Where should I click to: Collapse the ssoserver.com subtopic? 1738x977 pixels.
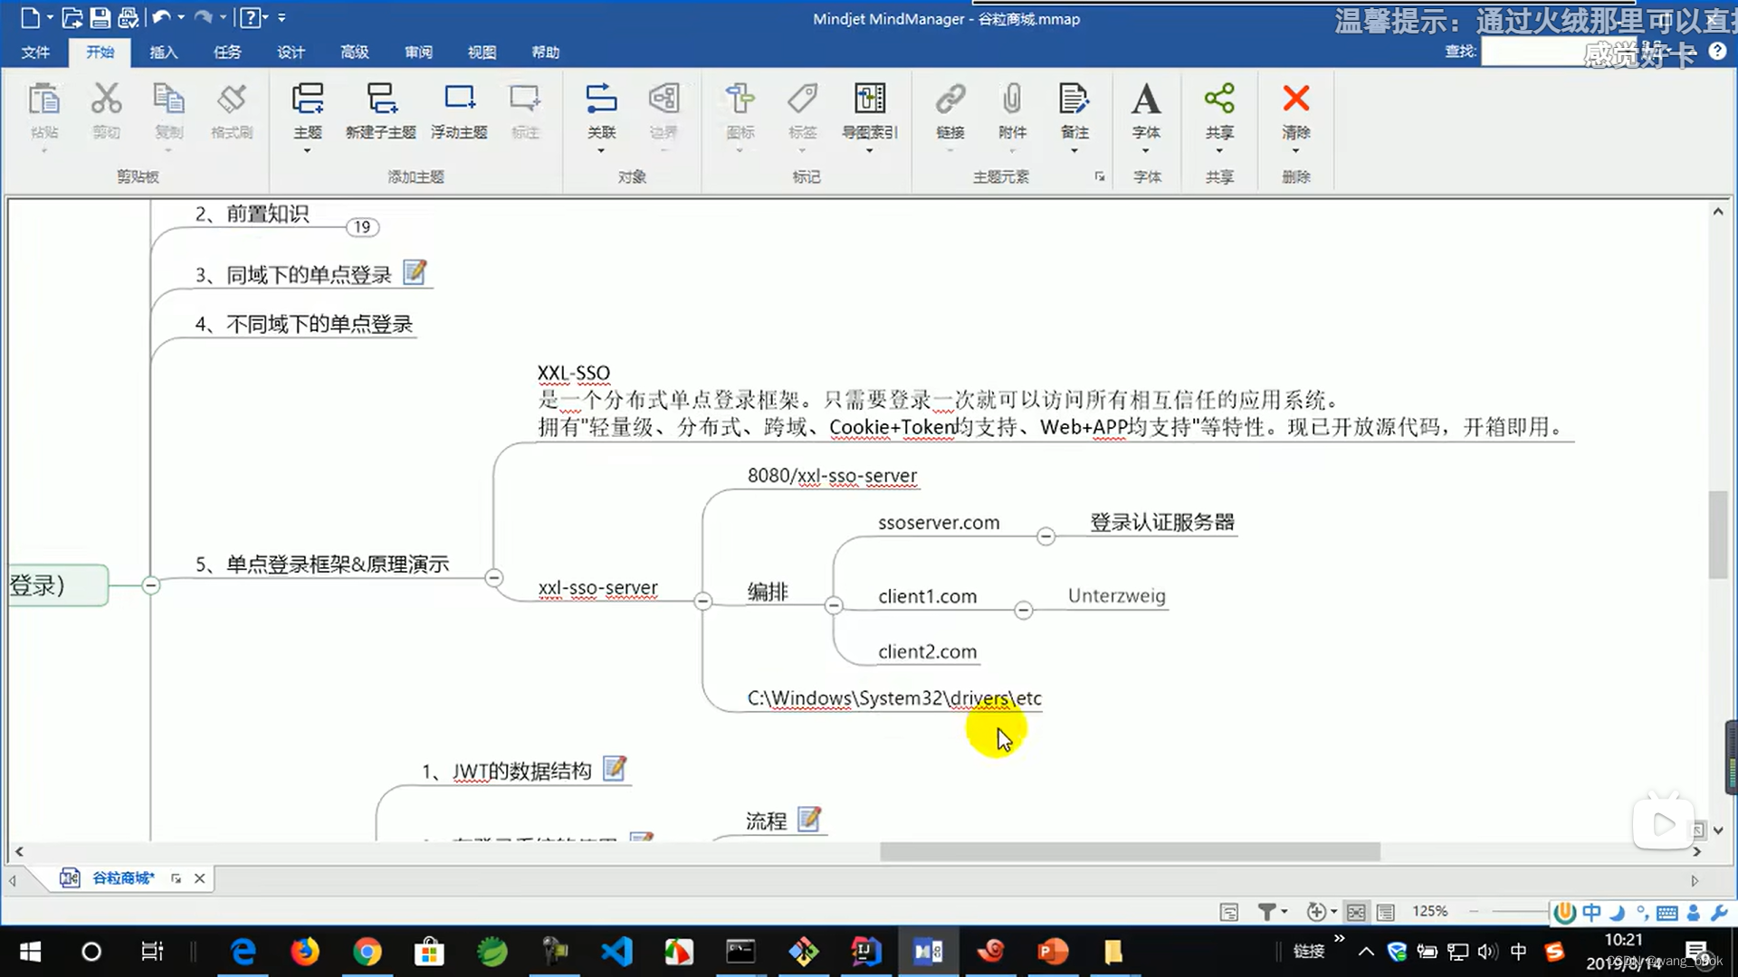pyautogui.click(x=1046, y=536)
